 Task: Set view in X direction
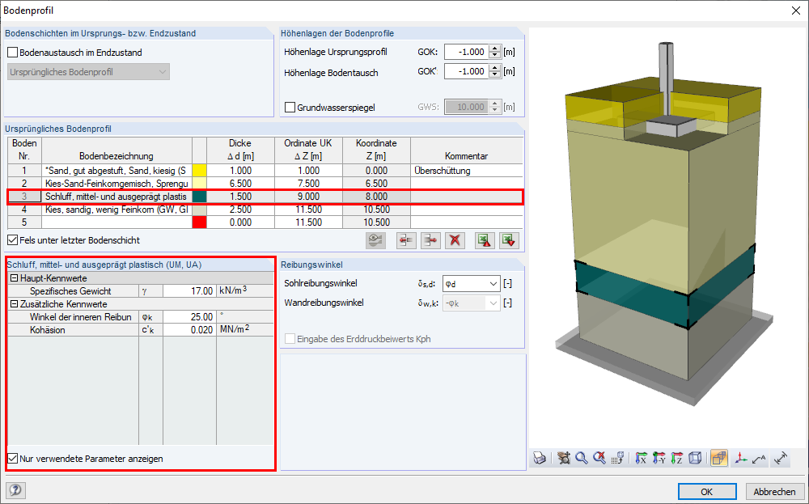coord(642,458)
